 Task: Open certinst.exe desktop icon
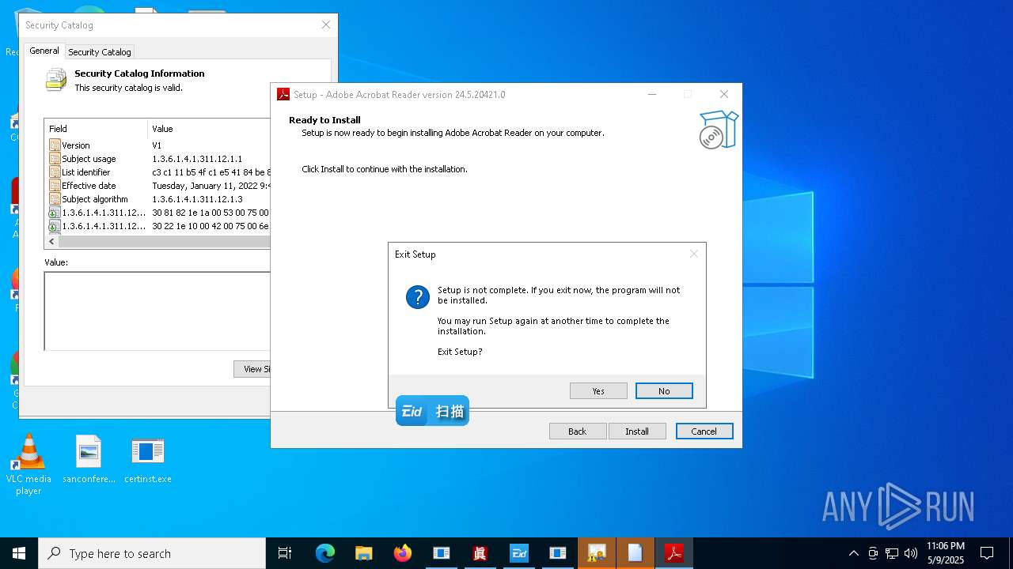(x=148, y=459)
